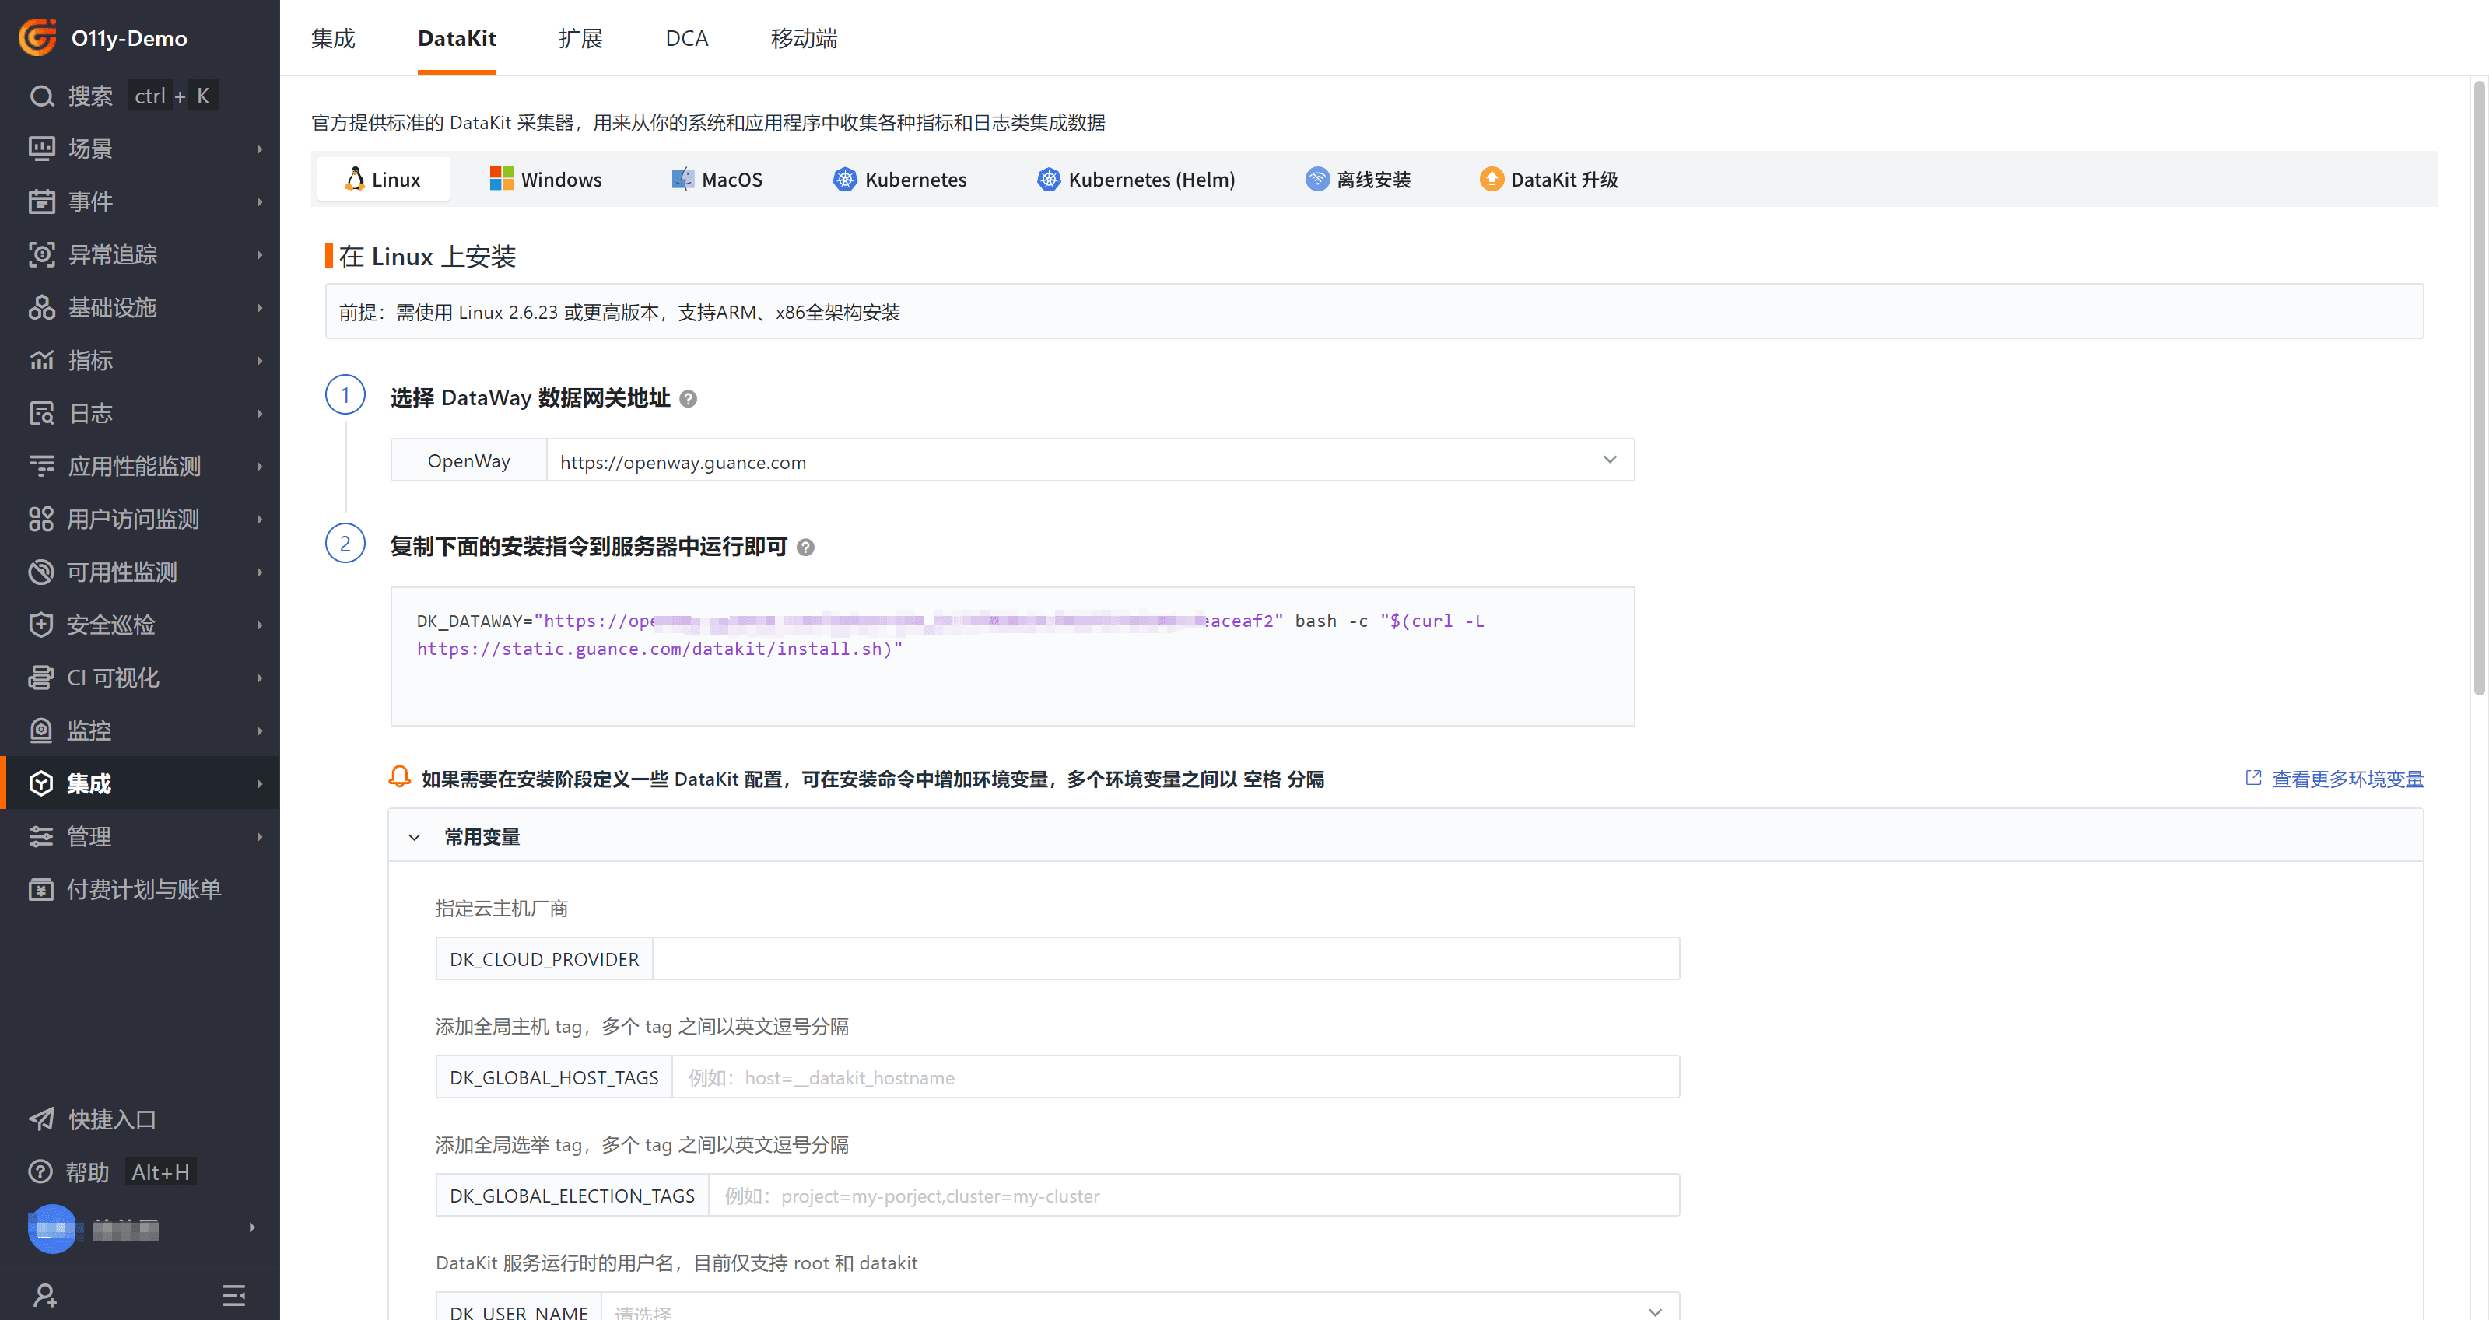Click the 管理 sliders icon

(41, 836)
